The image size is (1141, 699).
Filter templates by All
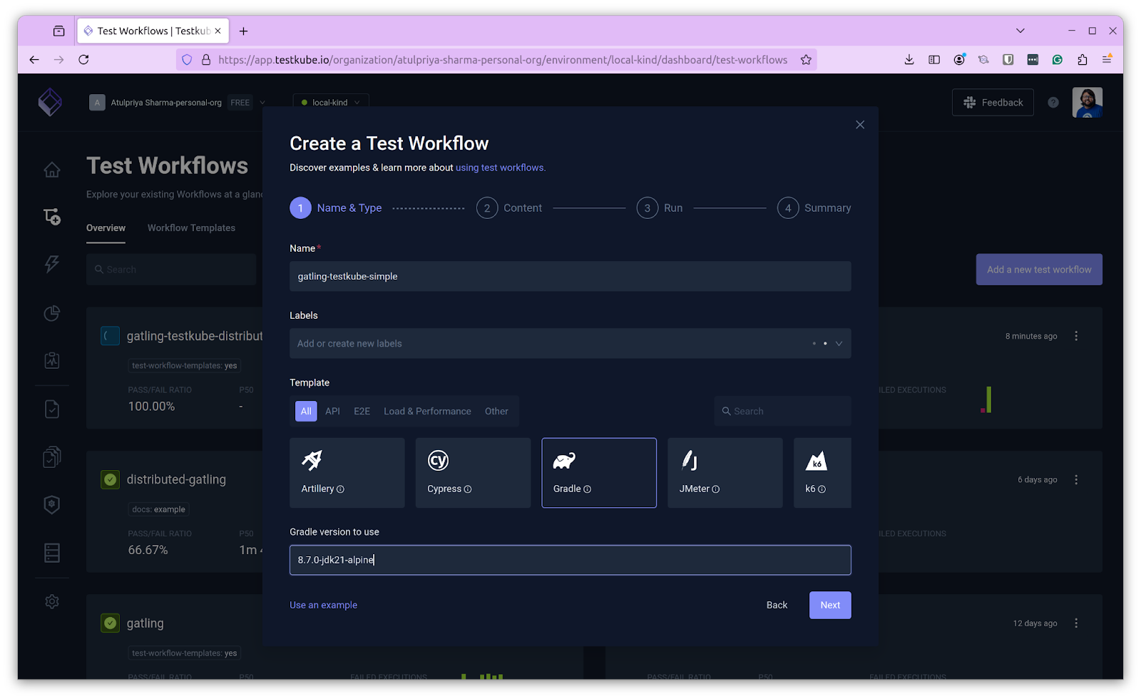306,412
